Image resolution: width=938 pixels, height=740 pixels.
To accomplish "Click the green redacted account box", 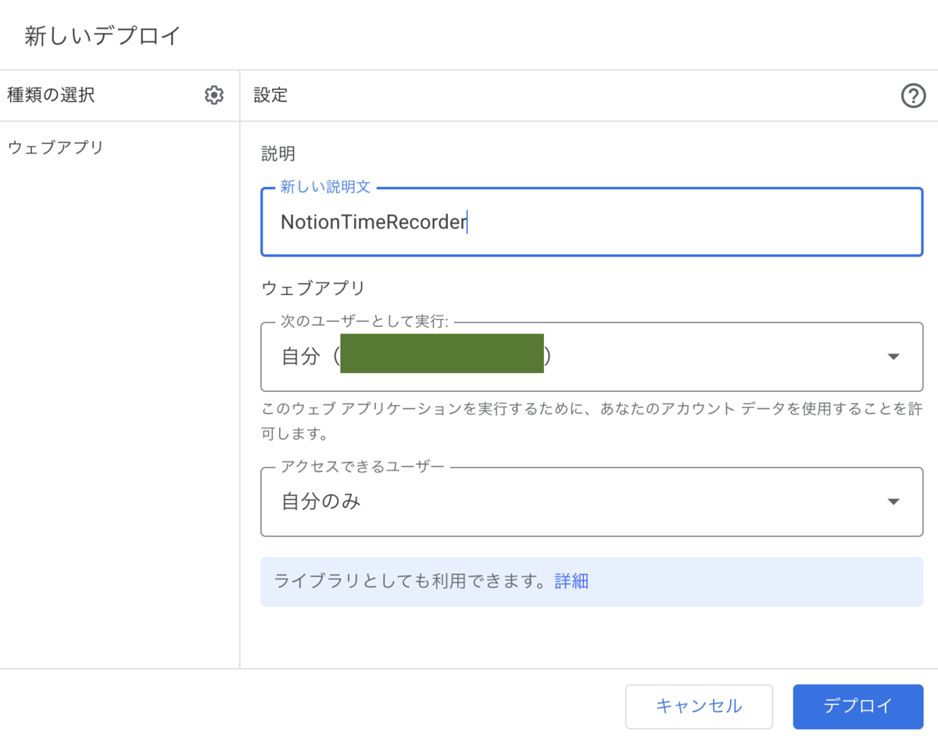I will 442,353.
